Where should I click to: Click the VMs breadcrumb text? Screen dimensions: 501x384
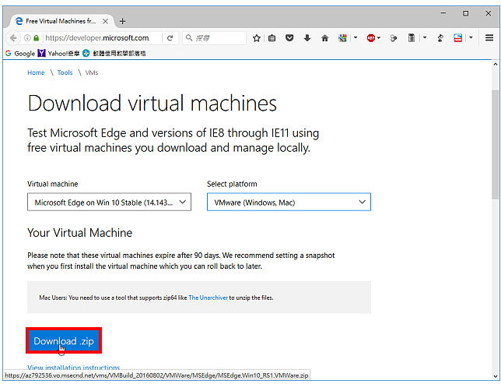click(91, 72)
